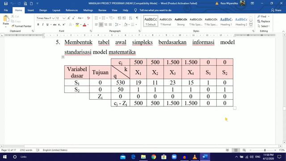Switch to the Insert tab
The width and height of the screenshot is (286, 161).
pos(31,10)
